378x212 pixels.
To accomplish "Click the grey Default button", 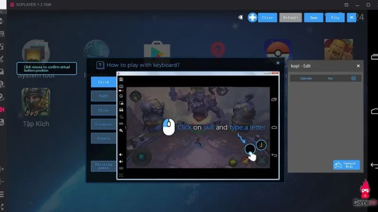I will click(x=291, y=17).
